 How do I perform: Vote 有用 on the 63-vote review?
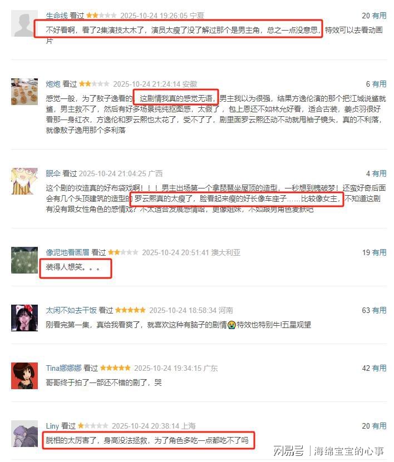379,310
